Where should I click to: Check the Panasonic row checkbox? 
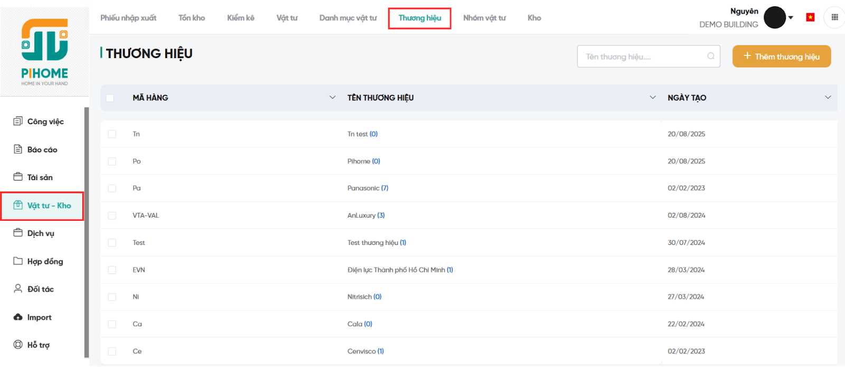pos(112,189)
